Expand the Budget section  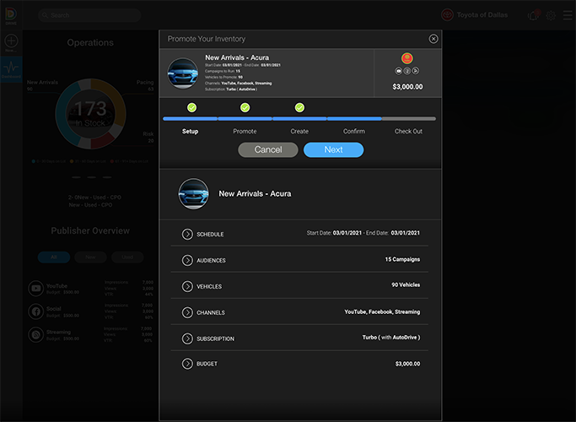click(x=187, y=364)
